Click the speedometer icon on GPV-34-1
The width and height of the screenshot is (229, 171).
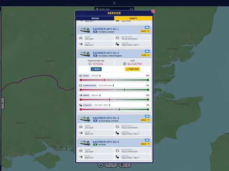[x=81, y=38]
